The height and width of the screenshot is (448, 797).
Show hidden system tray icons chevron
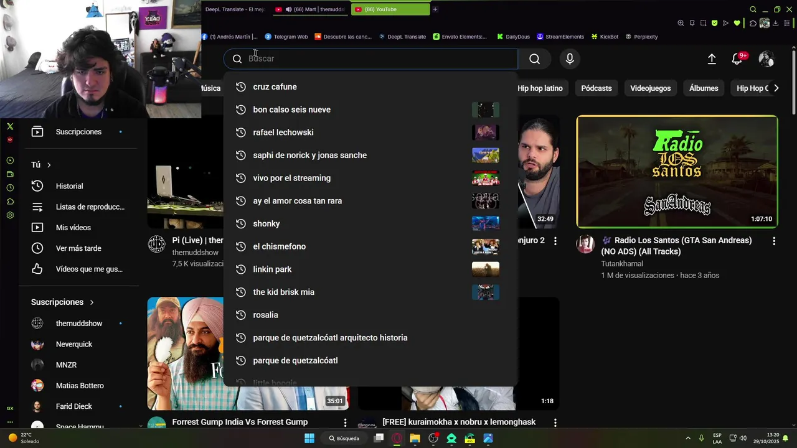[x=688, y=438]
